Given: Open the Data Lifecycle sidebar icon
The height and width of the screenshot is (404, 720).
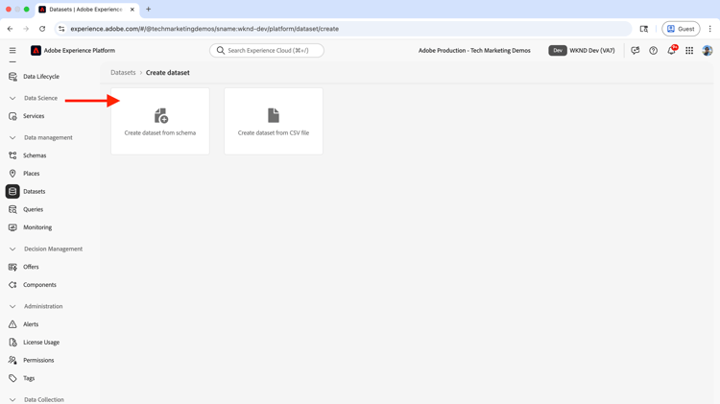Looking at the screenshot, I should pyautogui.click(x=12, y=77).
